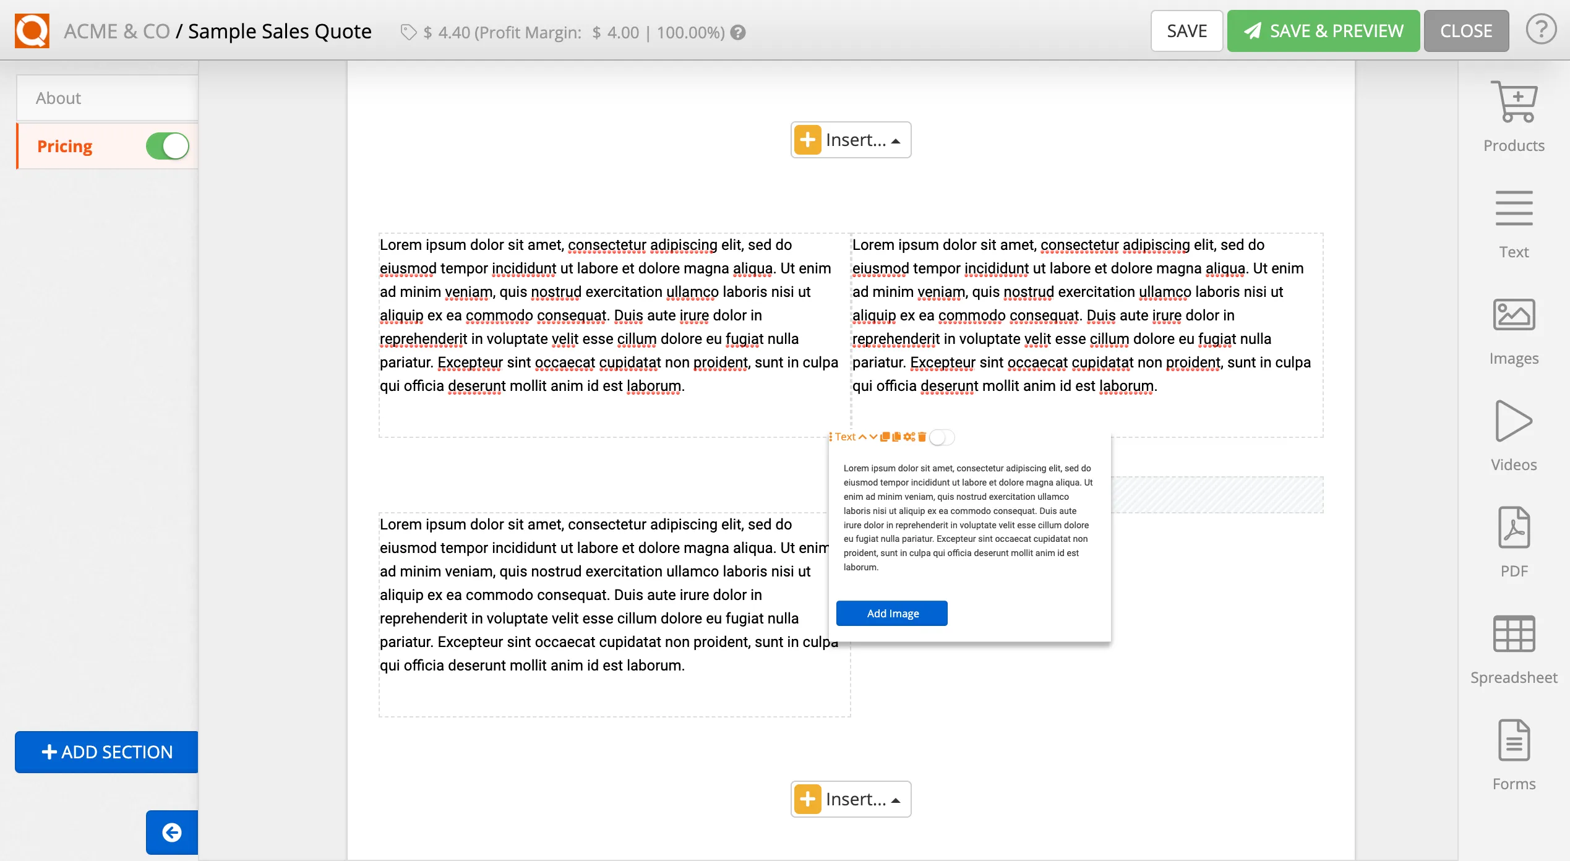
Task: Open settings gear on the Text block toolbar
Action: 909,437
